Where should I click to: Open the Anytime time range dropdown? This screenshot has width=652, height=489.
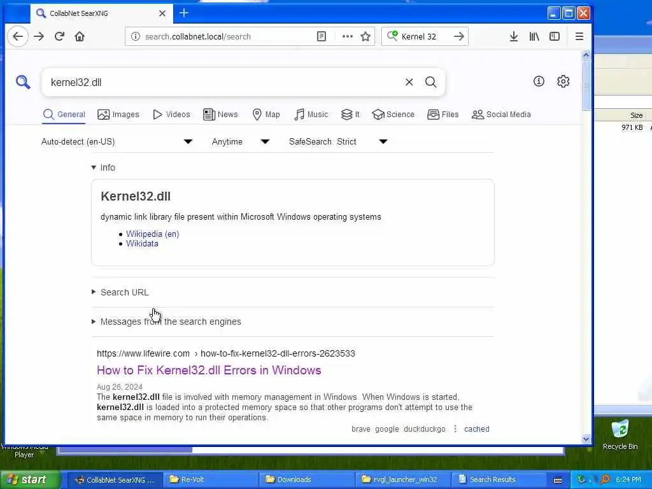240,142
